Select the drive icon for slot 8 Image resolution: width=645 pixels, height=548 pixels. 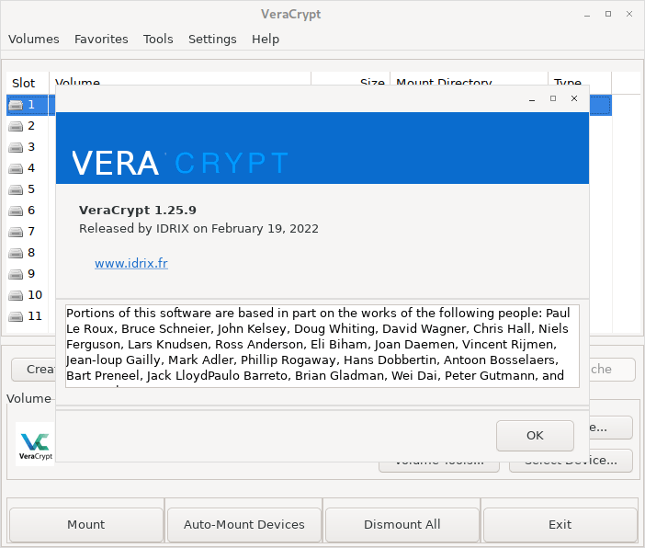pyautogui.click(x=17, y=253)
